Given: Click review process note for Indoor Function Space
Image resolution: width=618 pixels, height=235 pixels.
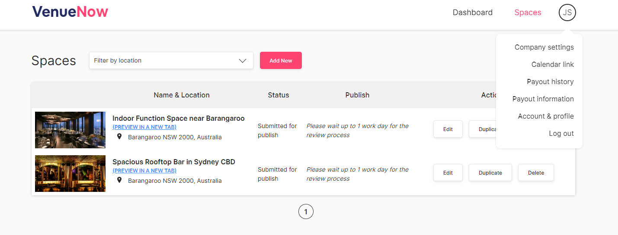Looking at the screenshot, I should (358, 130).
